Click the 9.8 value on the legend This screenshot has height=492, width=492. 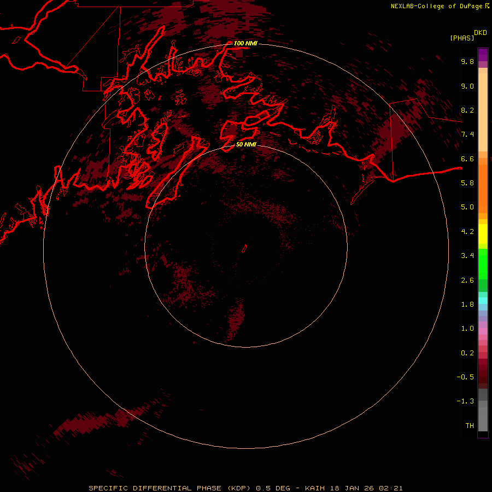(467, 62)
